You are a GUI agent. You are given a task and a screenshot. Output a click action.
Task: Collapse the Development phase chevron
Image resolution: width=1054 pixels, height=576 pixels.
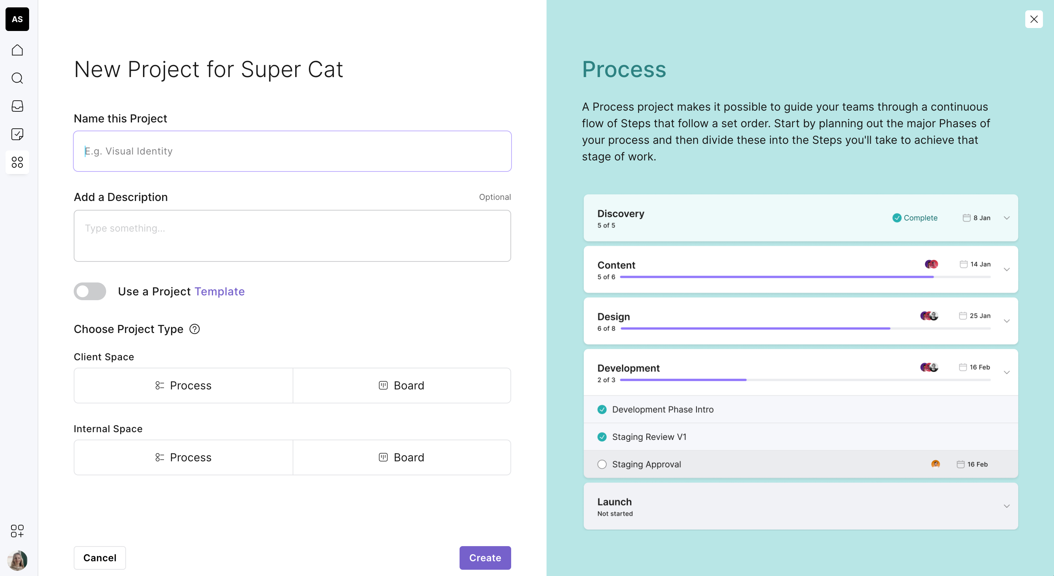1006,372
